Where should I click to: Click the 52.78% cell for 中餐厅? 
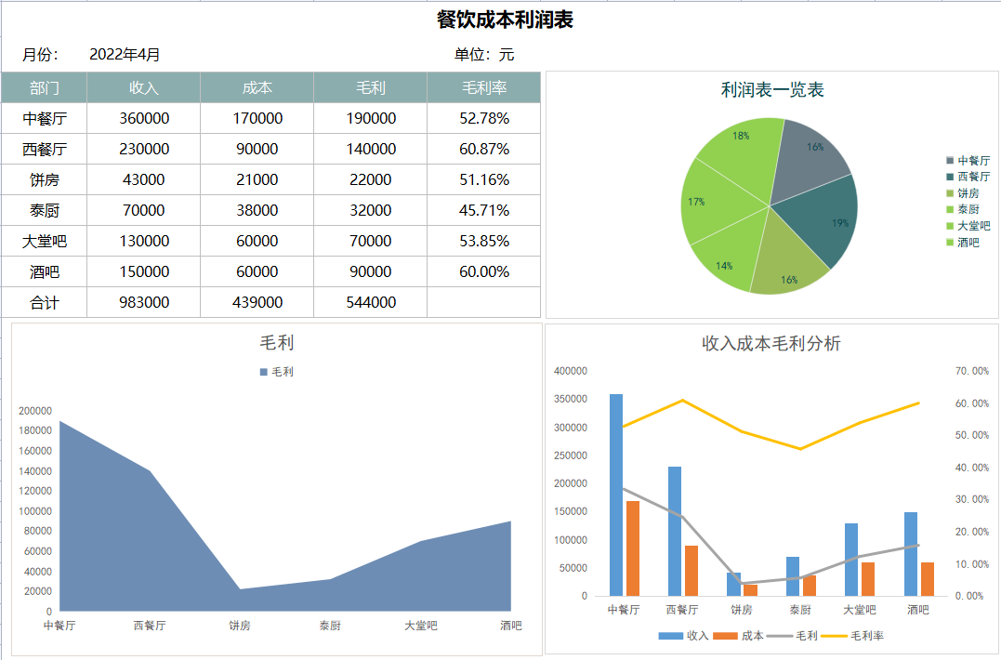pos(482,118)
